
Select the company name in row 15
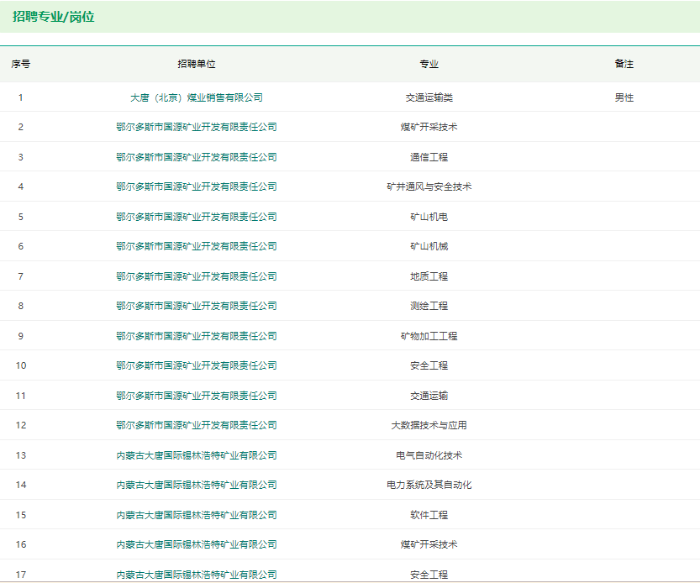tap(197, 515)
